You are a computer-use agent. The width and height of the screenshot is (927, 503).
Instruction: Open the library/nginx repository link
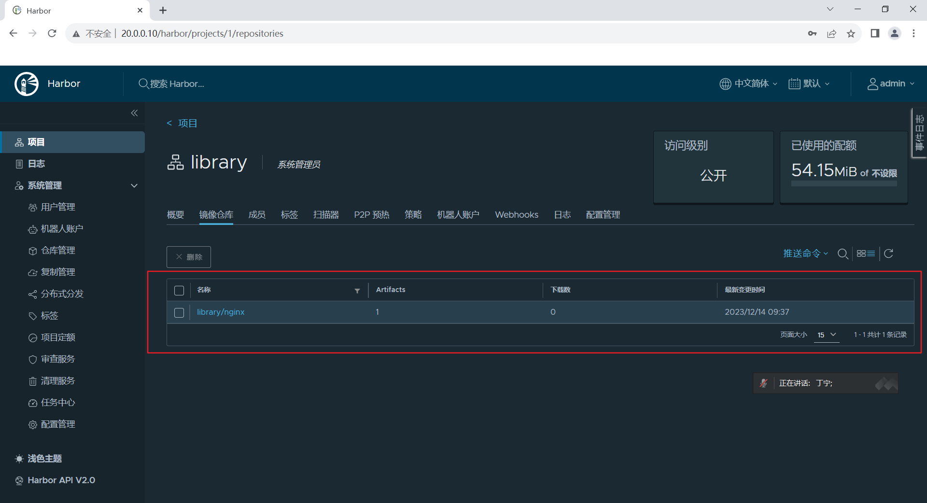pos(221,312)
